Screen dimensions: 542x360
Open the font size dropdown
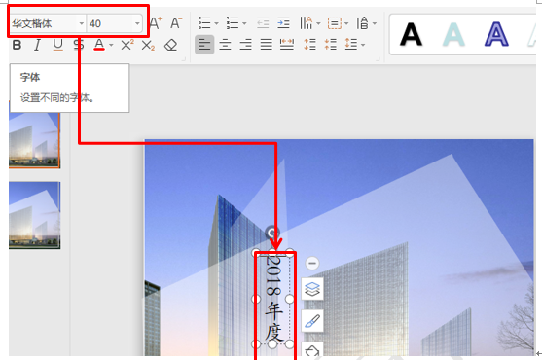tap(137, 23)
